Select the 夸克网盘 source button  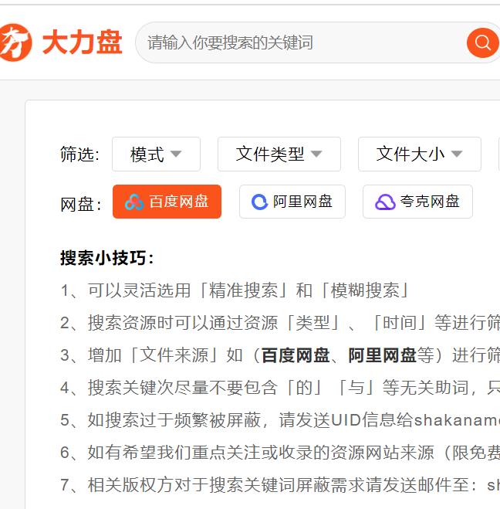coord(417,202)
